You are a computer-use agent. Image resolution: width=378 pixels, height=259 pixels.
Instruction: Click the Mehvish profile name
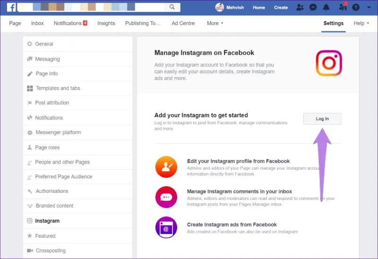[235, 8]
